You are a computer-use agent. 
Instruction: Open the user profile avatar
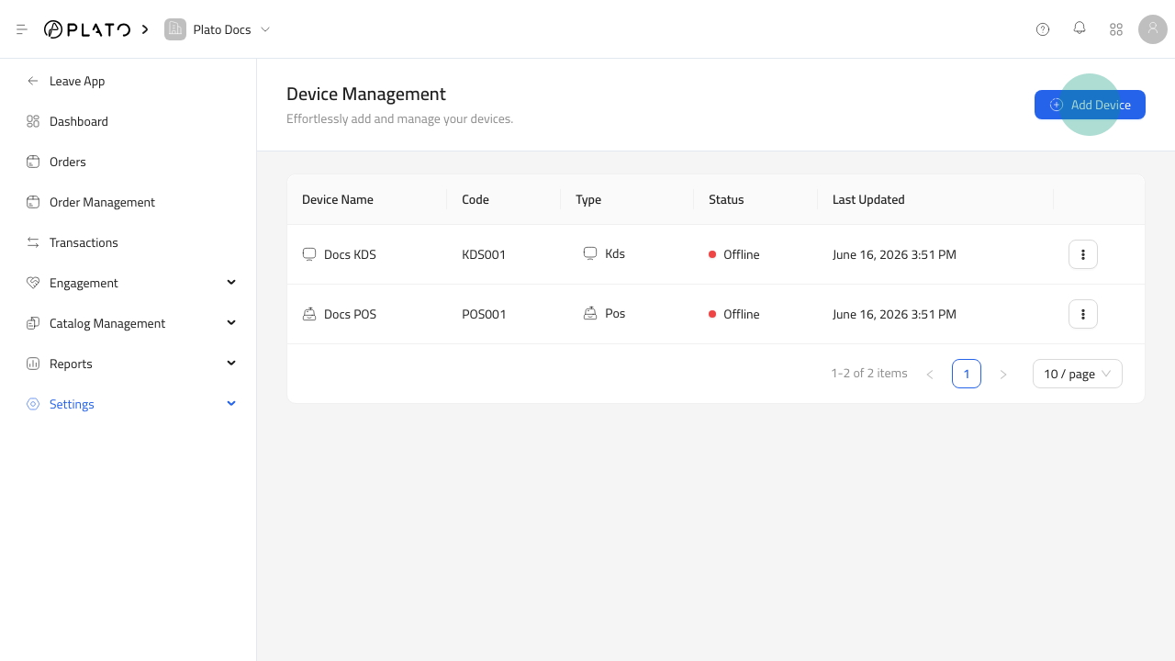(x=1153, y=29)
